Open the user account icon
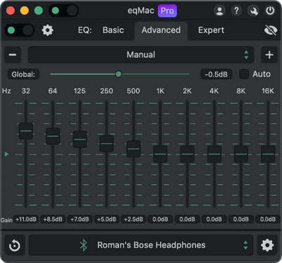Image resolution: width=282 pixels, height=263 pixels. [219, 11]
